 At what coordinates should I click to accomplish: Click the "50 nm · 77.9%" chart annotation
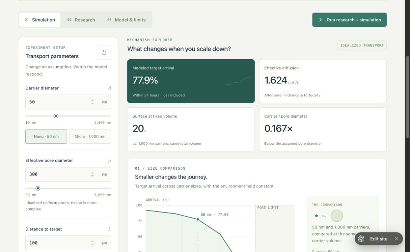(214, 214)
